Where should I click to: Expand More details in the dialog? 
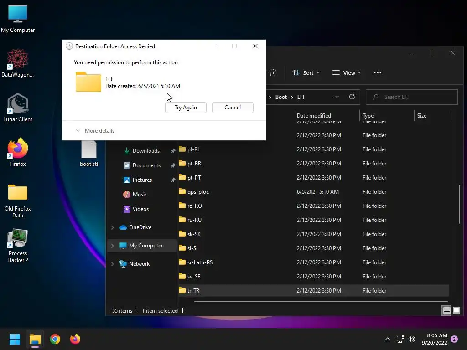click(x=95, y=131)
